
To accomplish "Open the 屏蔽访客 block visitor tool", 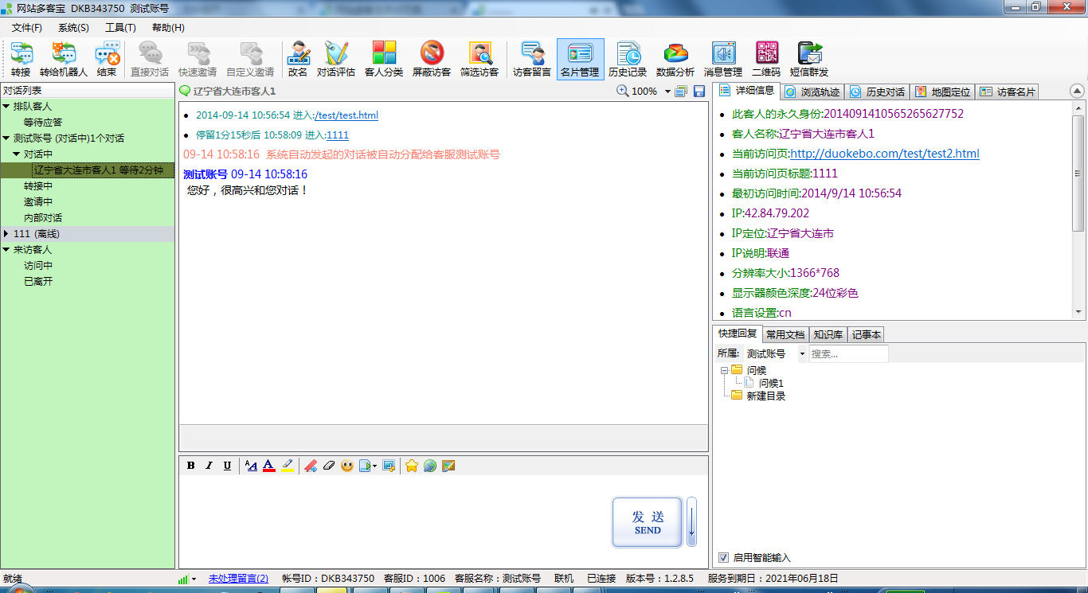I will click(x=432, y=59).
